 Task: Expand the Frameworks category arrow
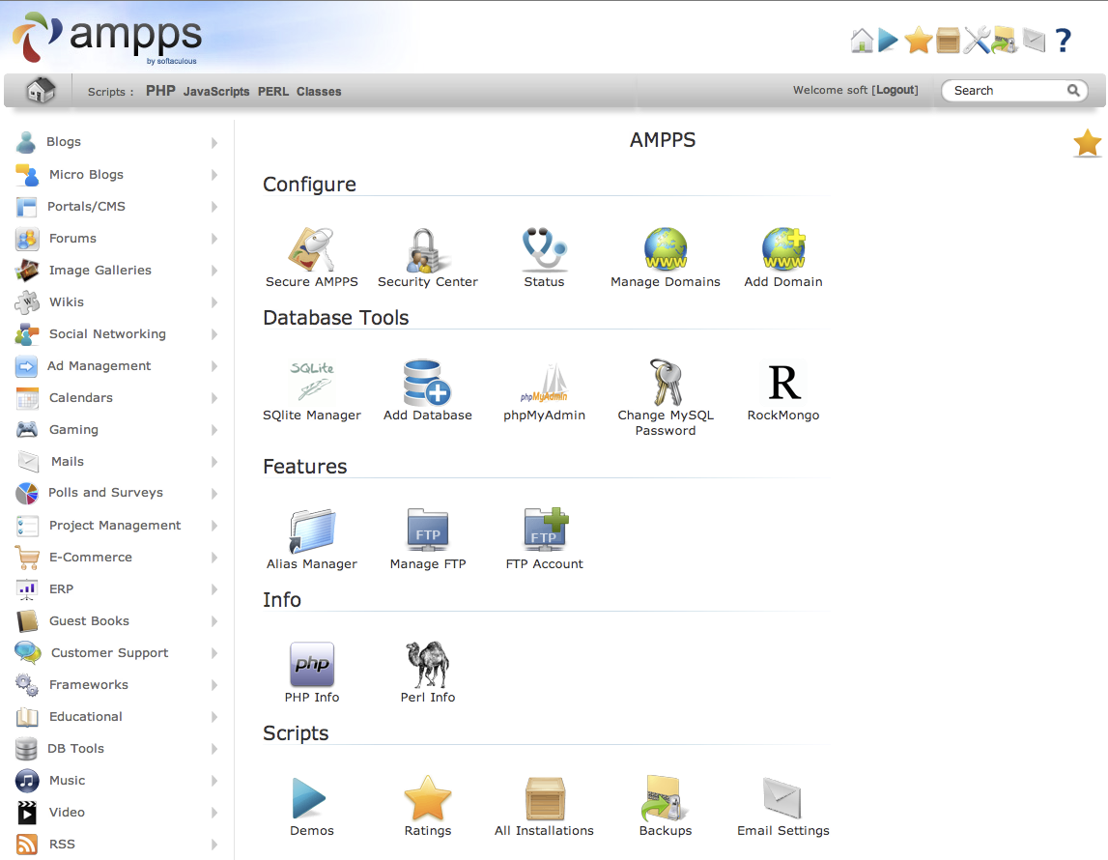click(214, 685)
